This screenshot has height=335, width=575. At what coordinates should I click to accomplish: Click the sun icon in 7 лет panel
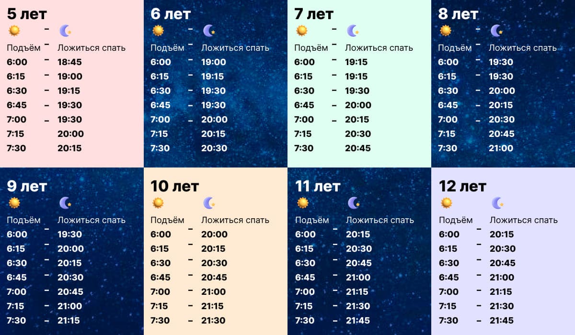[x=302, y=31]
